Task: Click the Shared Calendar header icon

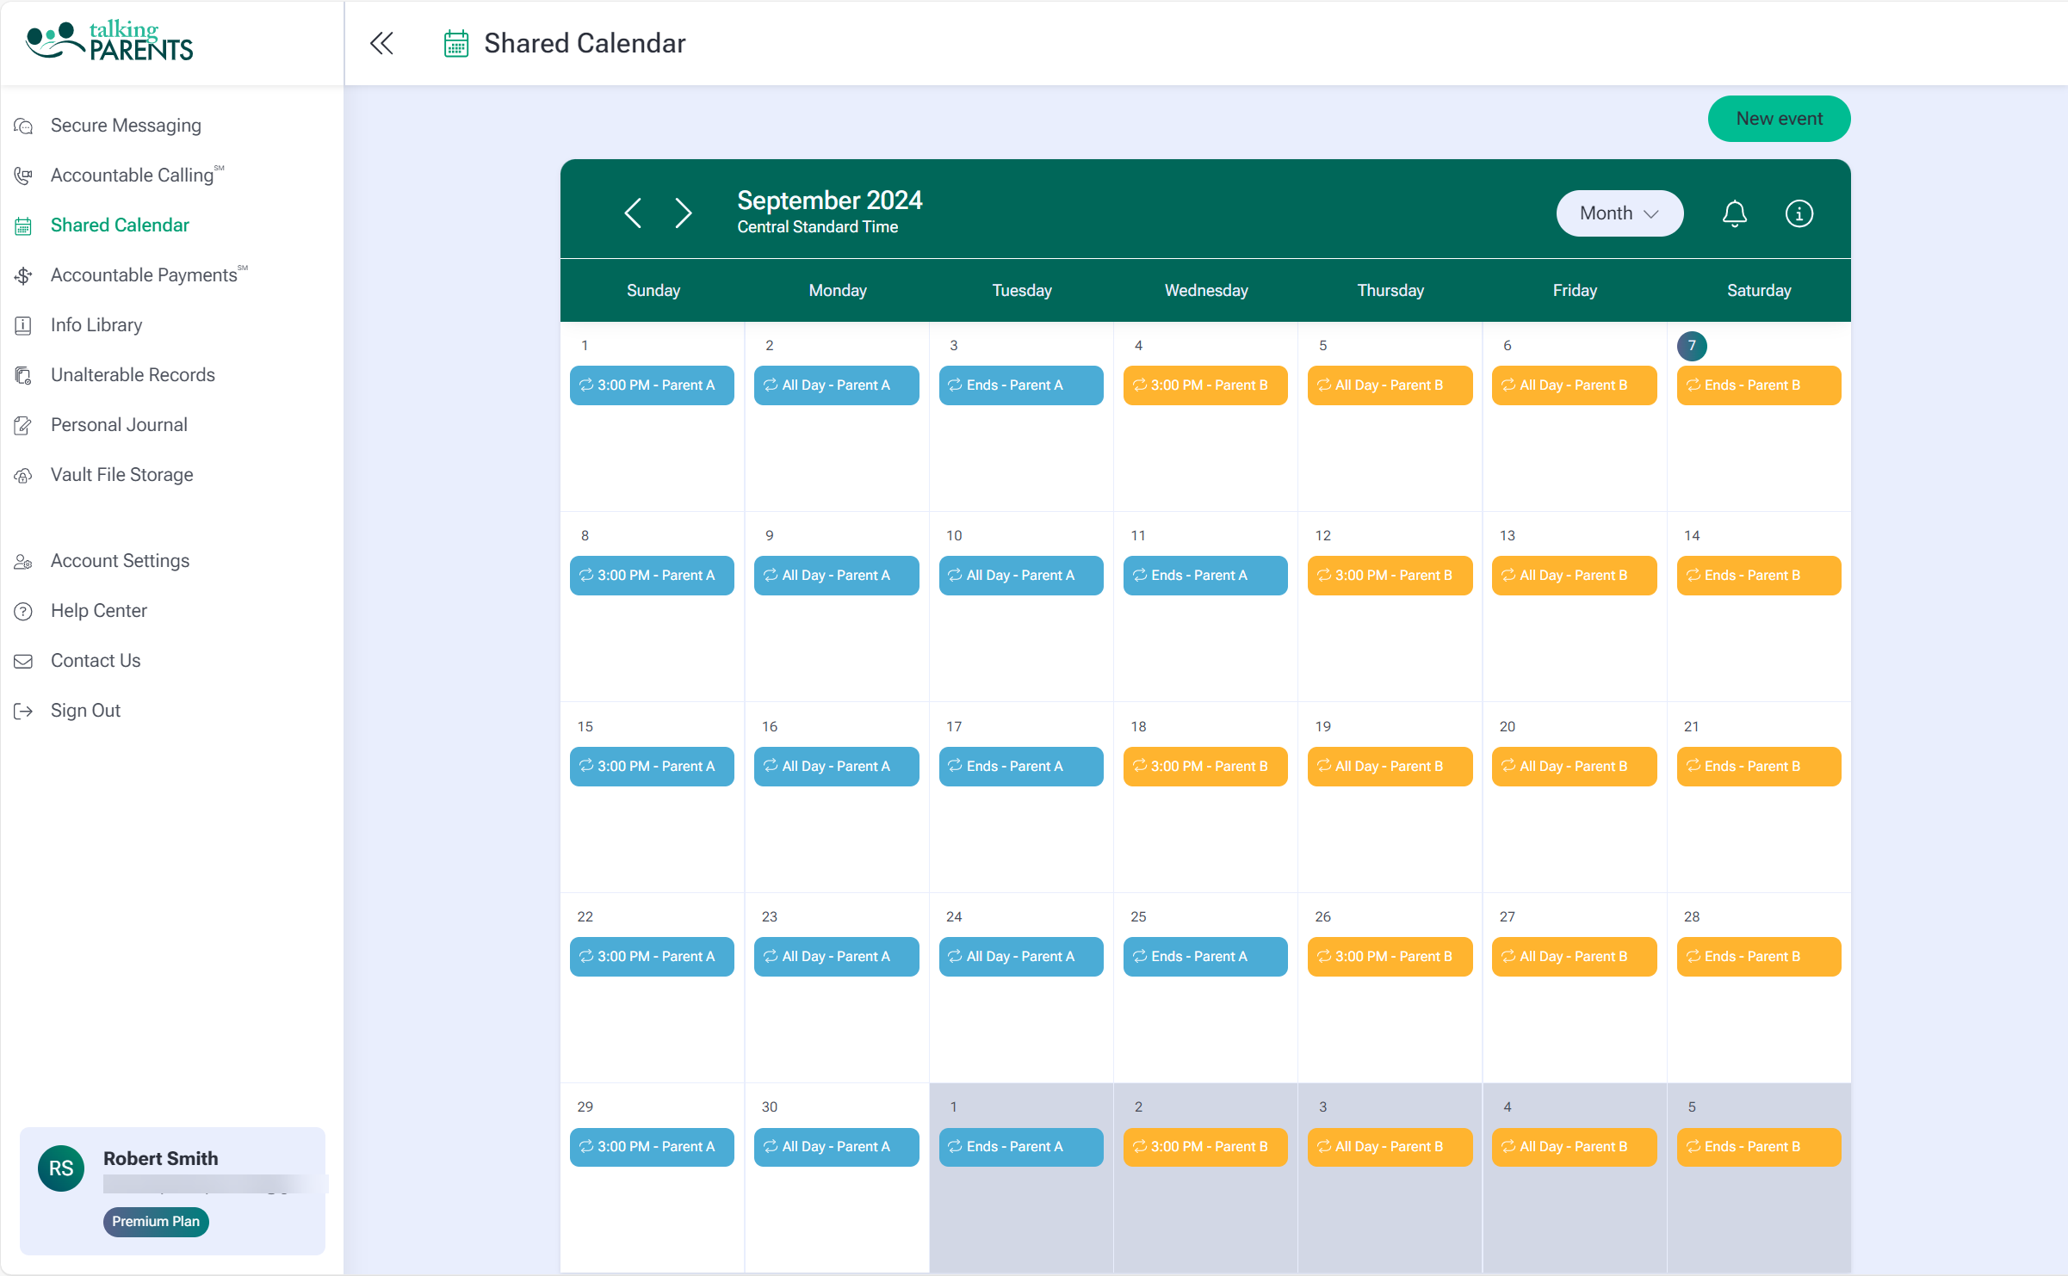Action: tap(456, 43)
